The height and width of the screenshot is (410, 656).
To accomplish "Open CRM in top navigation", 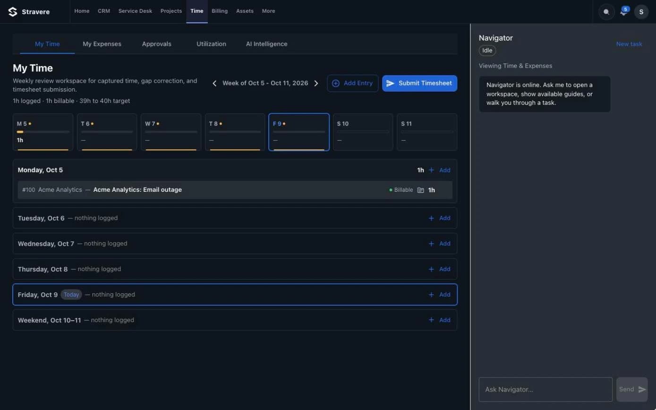I will tap(104, 11).
